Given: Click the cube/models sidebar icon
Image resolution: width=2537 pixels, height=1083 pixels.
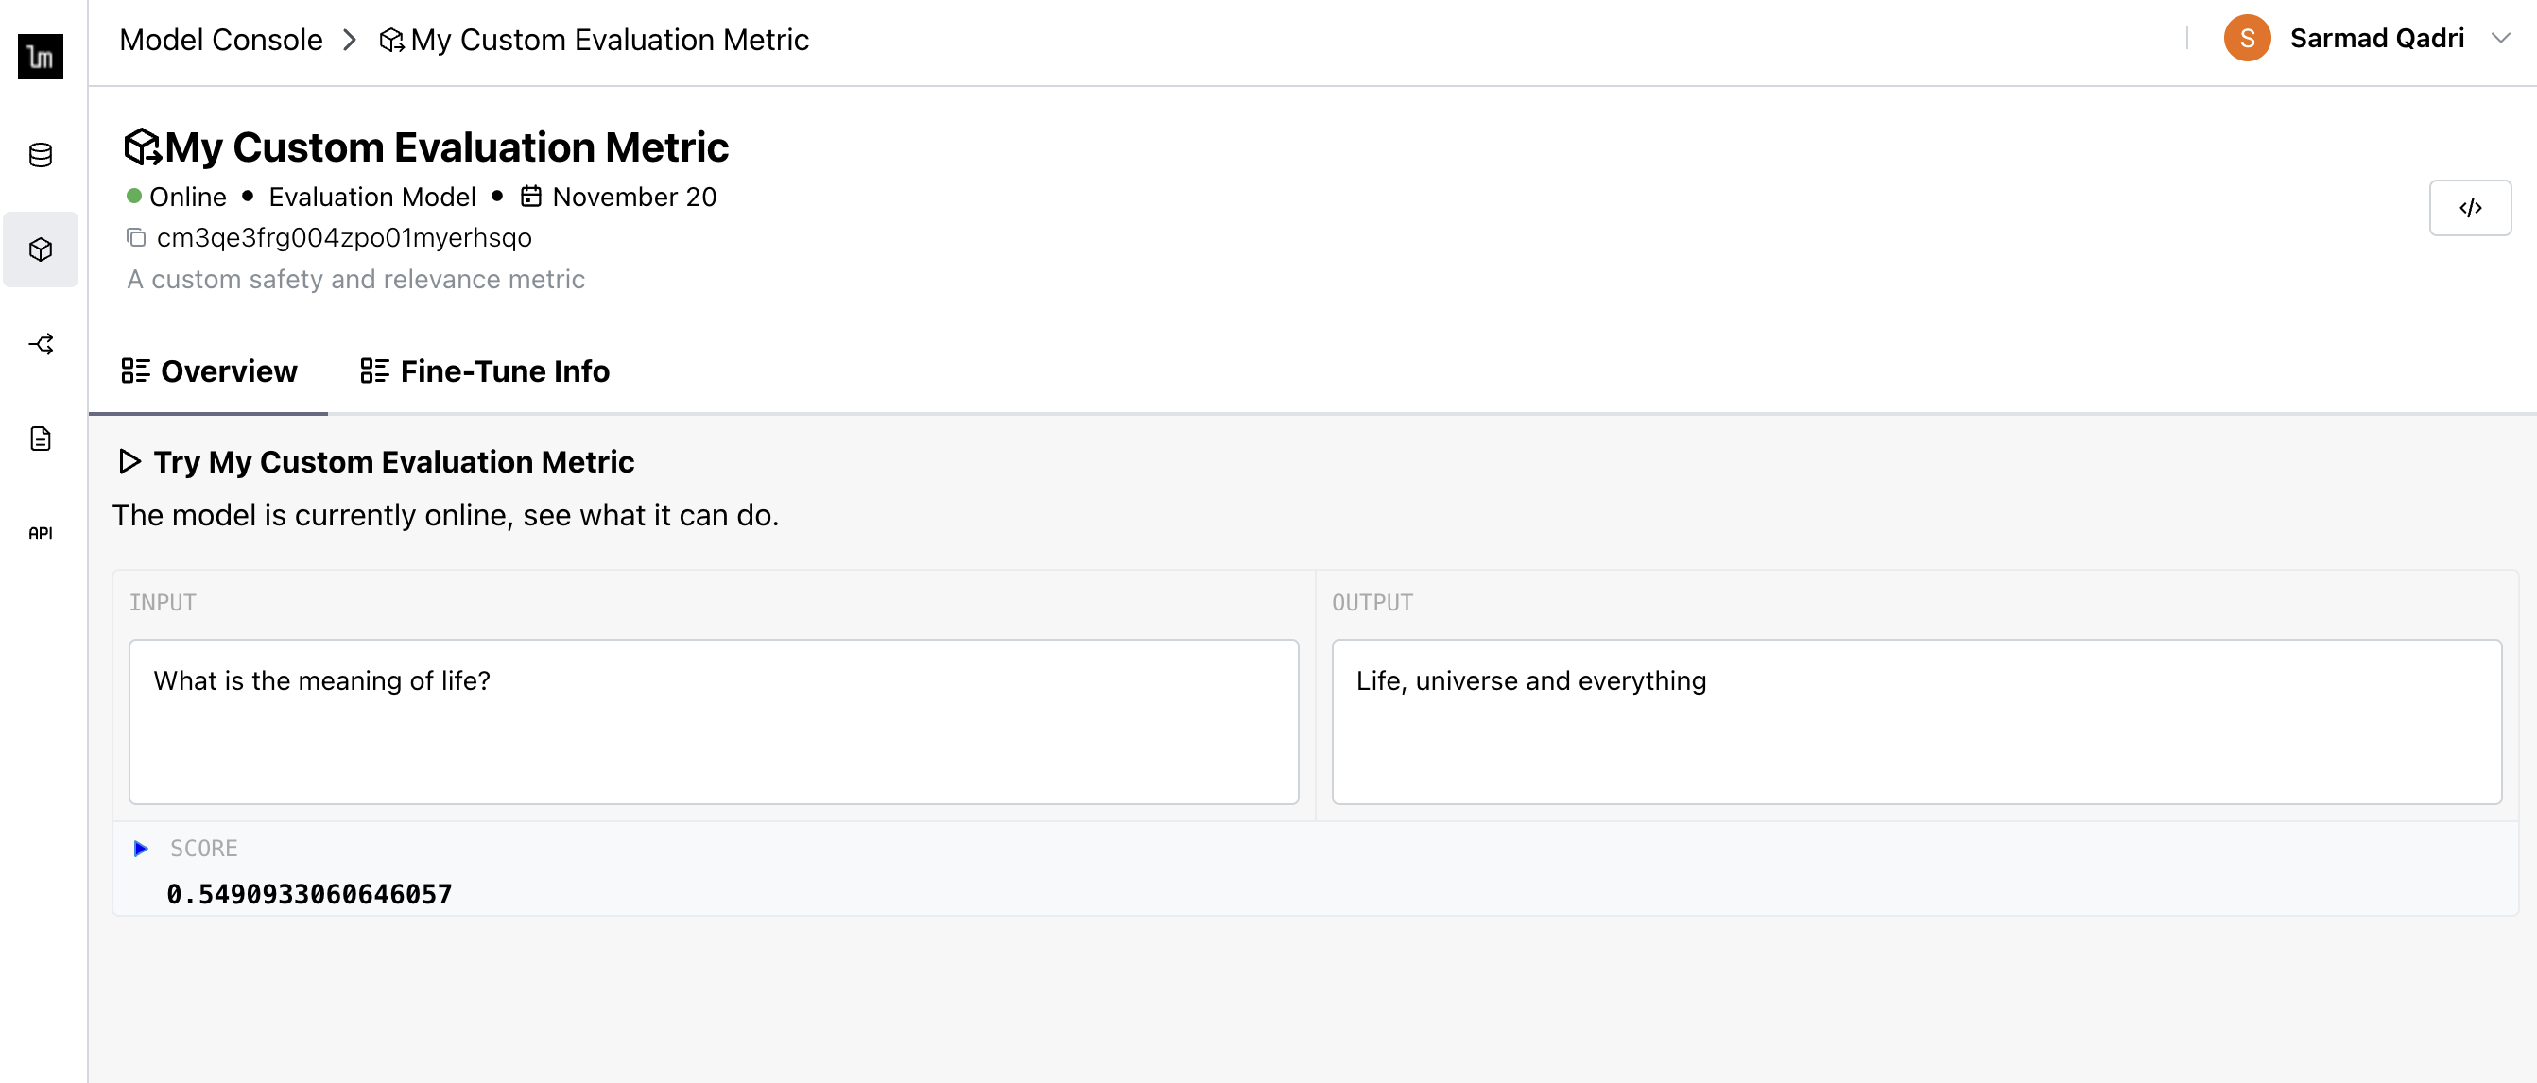Looking at the screenshot, I should pos(43,249).
